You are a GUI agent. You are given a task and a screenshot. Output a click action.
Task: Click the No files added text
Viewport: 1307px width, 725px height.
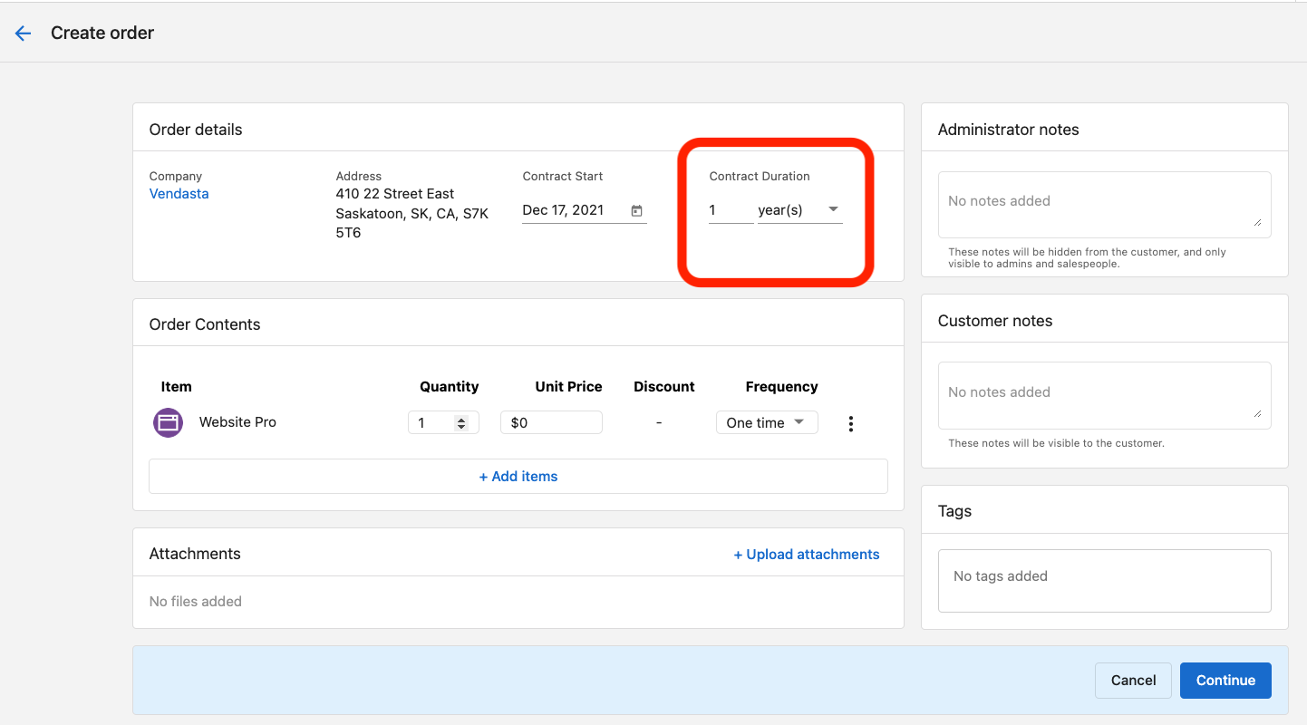point(196,602)
